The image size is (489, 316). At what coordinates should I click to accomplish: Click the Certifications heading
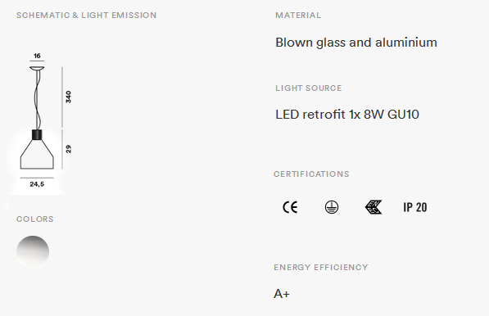311,174
